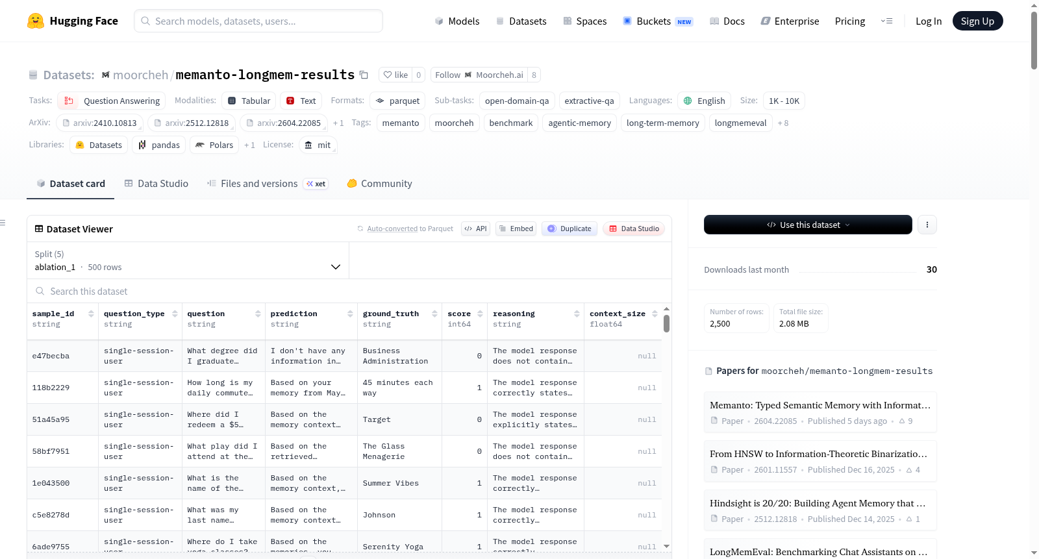Open the Split ablation_1 dropdown

click(x=188, y=260)
